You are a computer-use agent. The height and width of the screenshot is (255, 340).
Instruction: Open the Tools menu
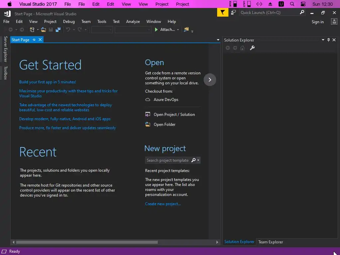102,22
